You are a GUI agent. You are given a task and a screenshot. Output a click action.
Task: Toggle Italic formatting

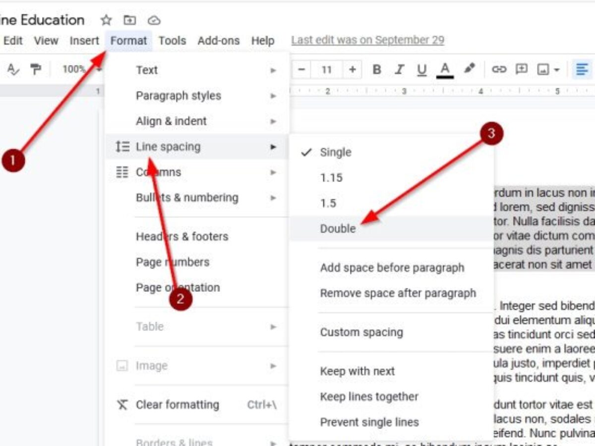399,69
